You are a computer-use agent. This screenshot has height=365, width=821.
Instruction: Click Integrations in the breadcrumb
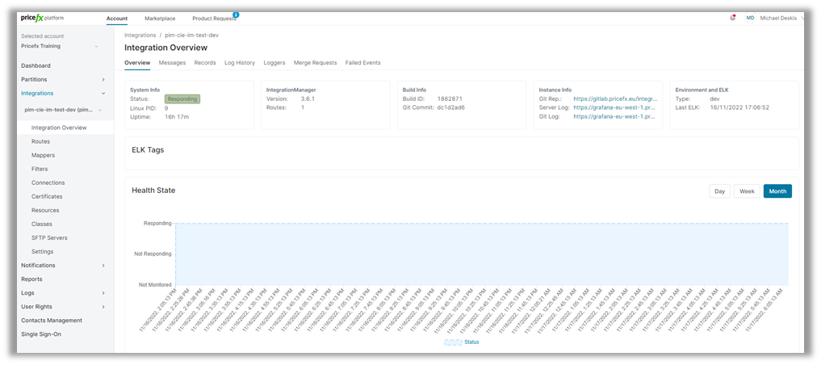click(141, 36)
